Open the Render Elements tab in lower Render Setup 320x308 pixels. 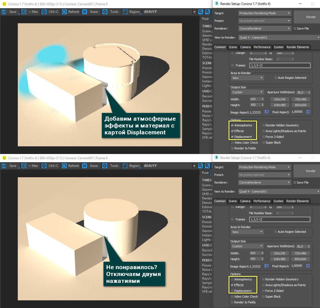(297, 201)
